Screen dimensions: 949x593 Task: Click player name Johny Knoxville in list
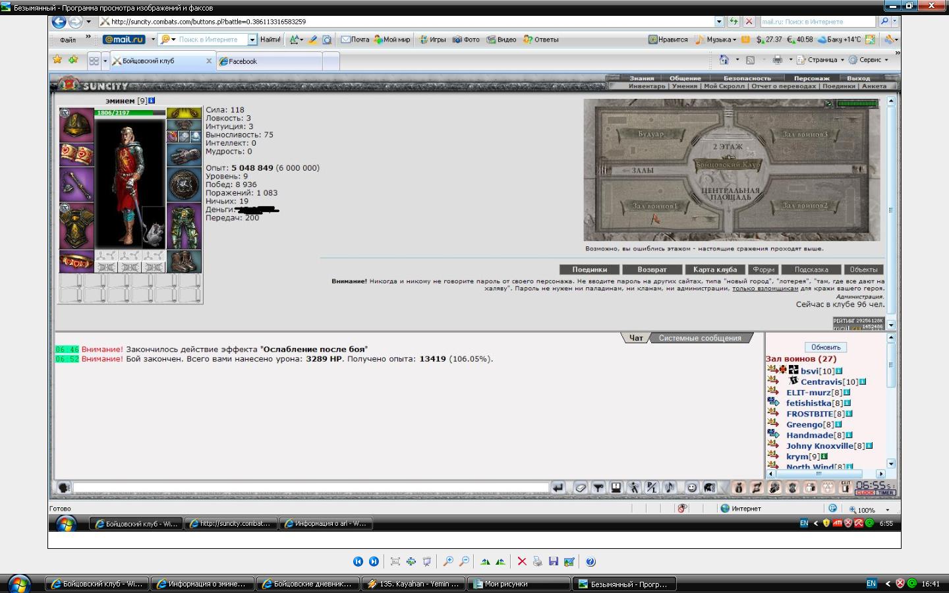tap(820, 446)
